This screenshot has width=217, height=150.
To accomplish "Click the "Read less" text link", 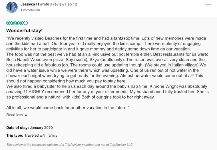I will (15, 115).
